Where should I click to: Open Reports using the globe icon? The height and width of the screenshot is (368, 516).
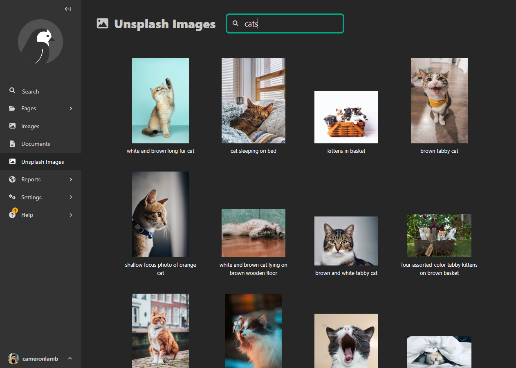click(12, 179)
